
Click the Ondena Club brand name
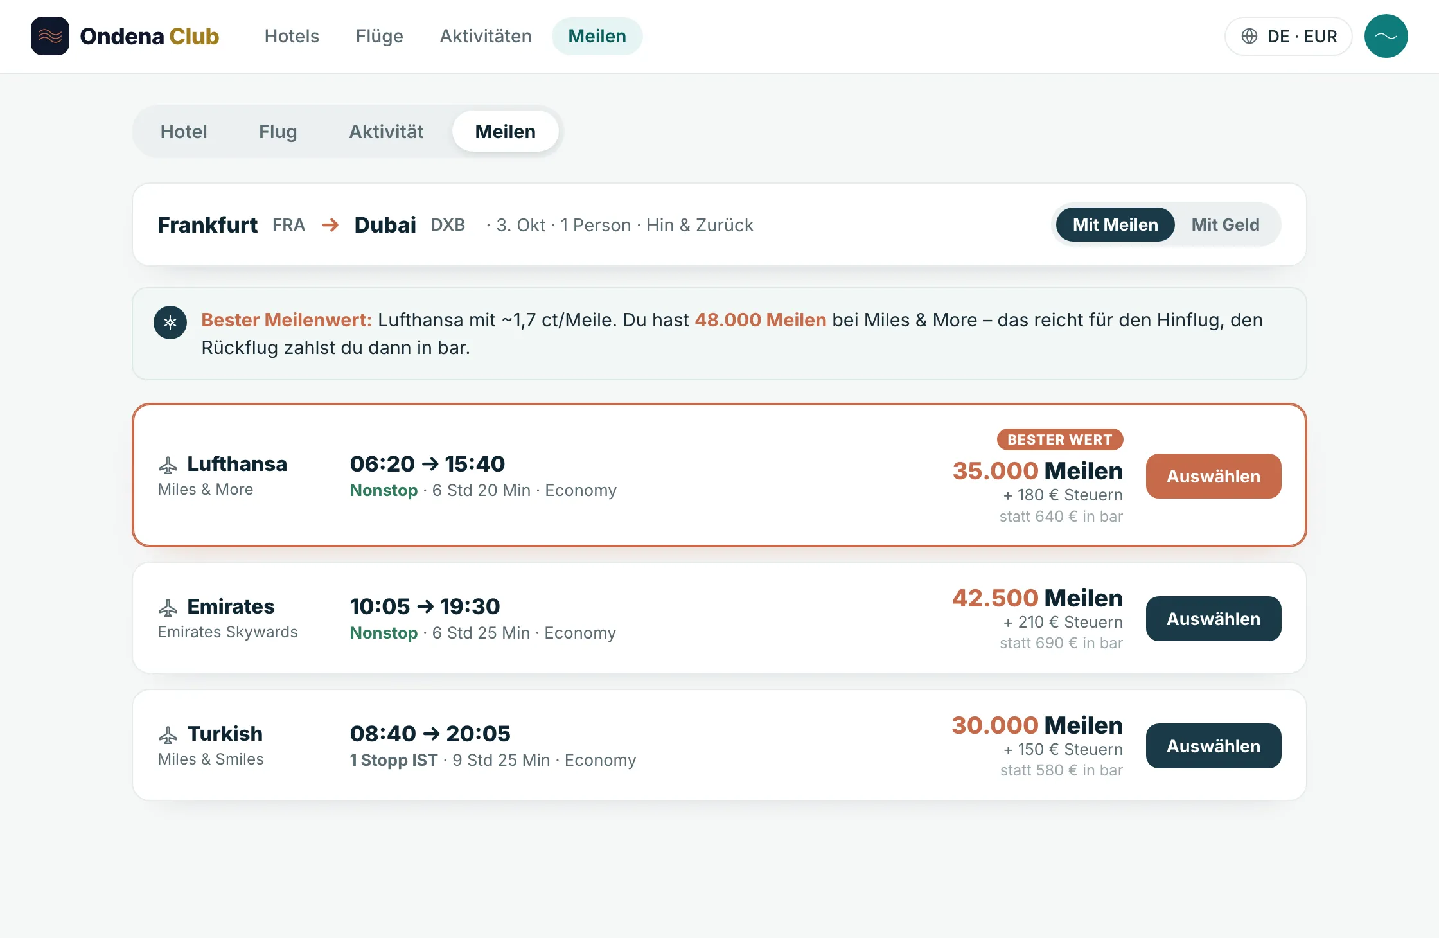coord(150,36)
